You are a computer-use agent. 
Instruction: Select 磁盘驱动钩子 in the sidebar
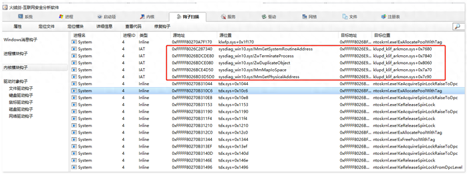click(x=21, y=109)
